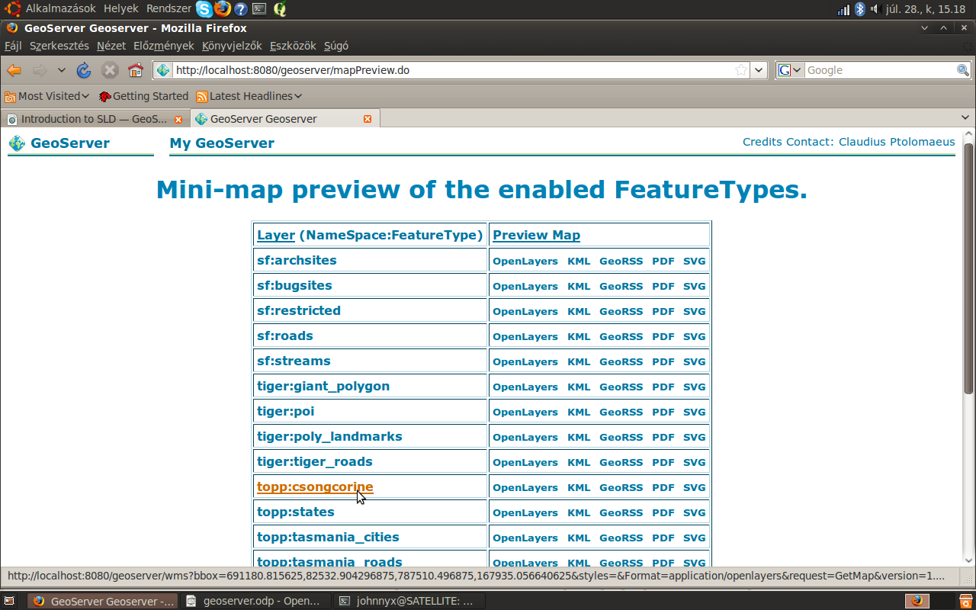Viewport: 976px width, 610px height.
Task: Switch to johnnyx@SATELLITE terminal taskbar window
Action: 408,601
